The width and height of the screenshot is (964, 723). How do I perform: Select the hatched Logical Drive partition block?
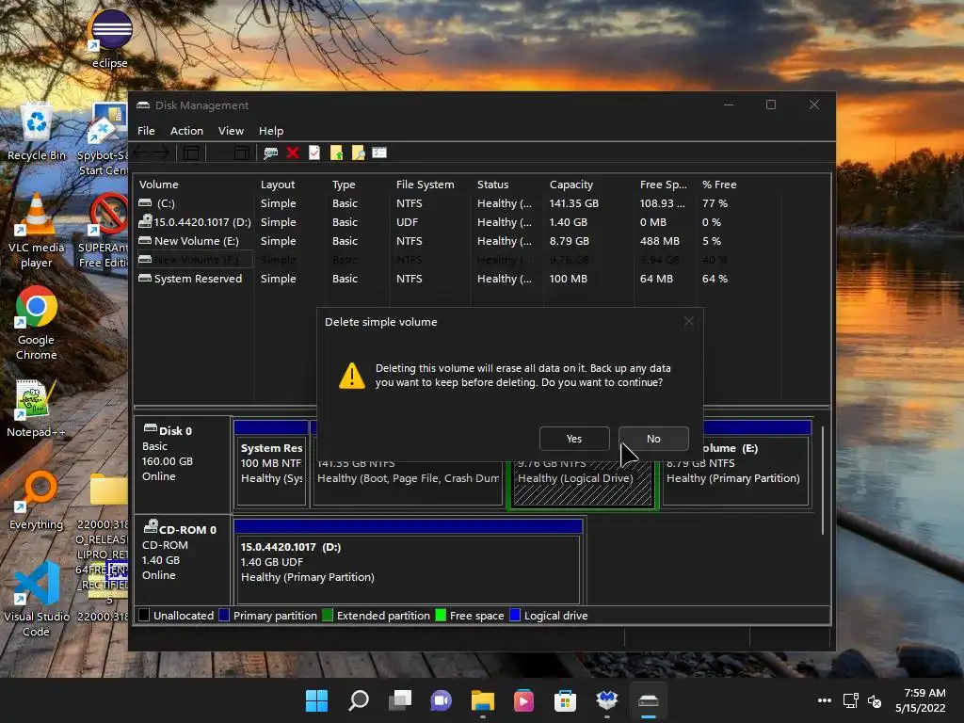(x=582, y=483)
